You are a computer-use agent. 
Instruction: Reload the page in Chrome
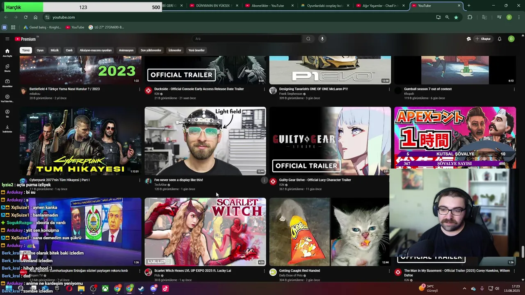(25, 17)
